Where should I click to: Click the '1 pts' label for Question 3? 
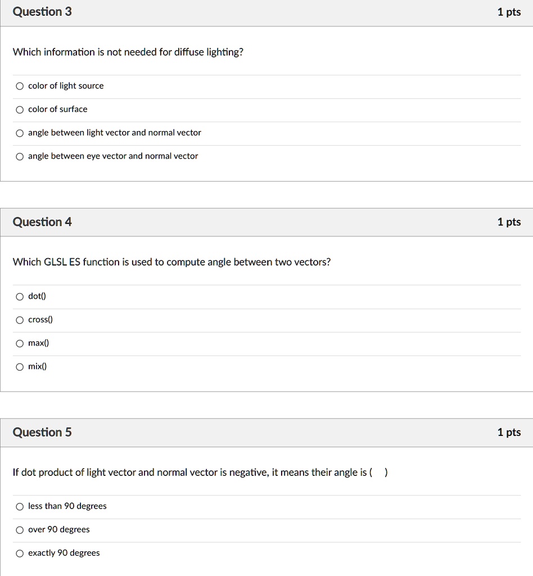(x=509, y=11)
